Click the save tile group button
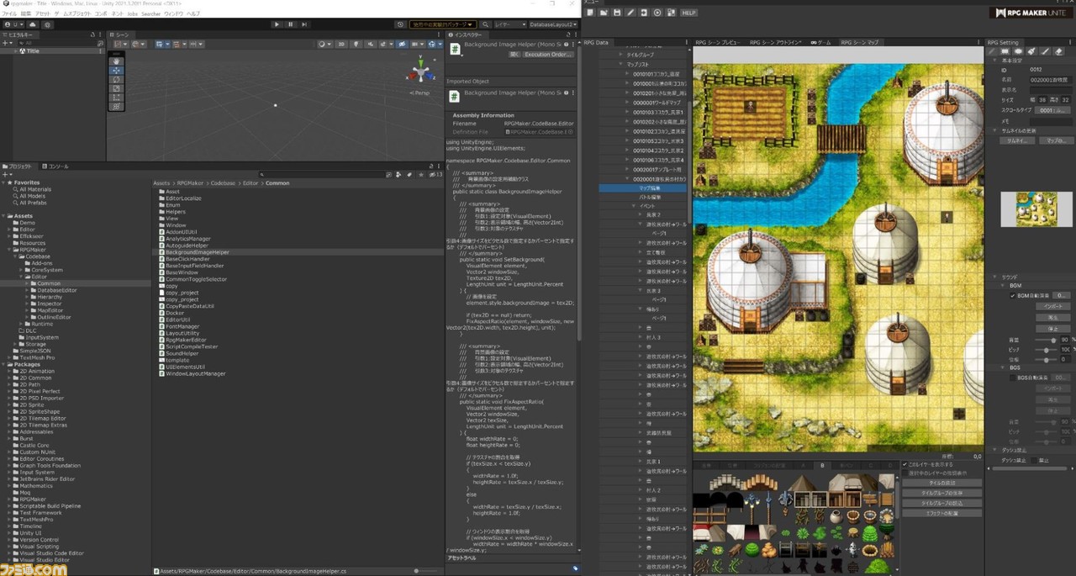This screenshot has height=576, width=1076. (941, 493)
